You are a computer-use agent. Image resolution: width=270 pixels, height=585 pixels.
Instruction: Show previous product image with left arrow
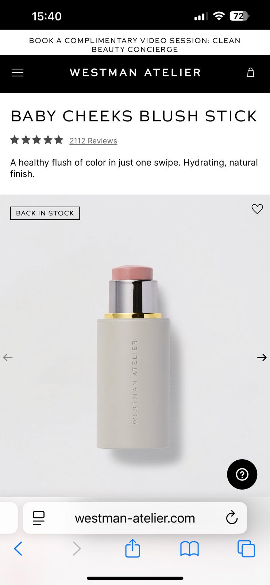(8, 358)
